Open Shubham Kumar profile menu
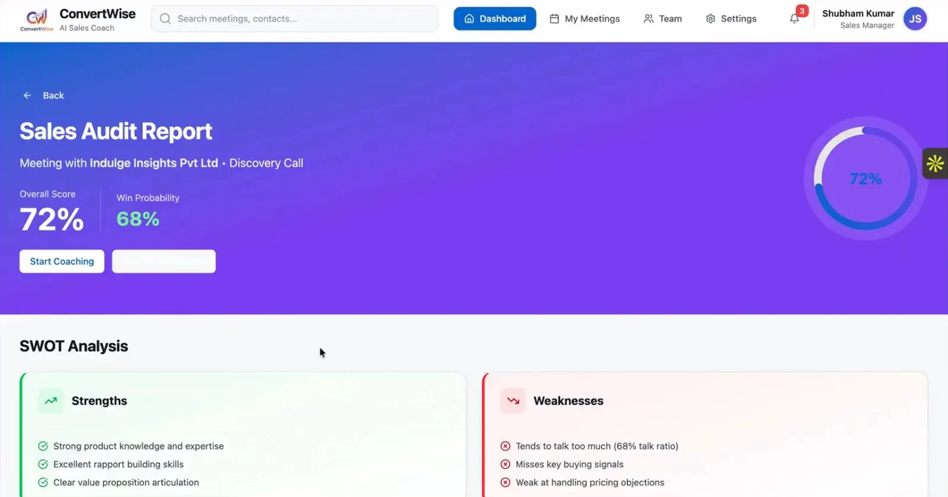Image resolution: width=948 pixels, height=497 pixels. [x=858, y=19]
